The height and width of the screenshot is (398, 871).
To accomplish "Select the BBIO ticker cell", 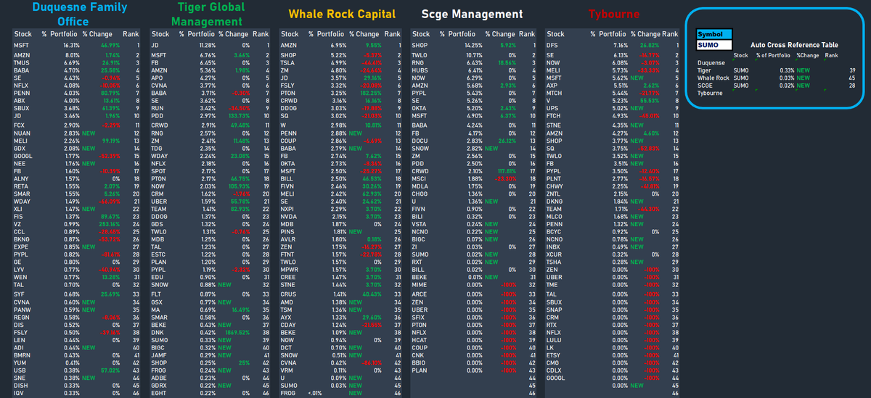I will tap(420, 362).
